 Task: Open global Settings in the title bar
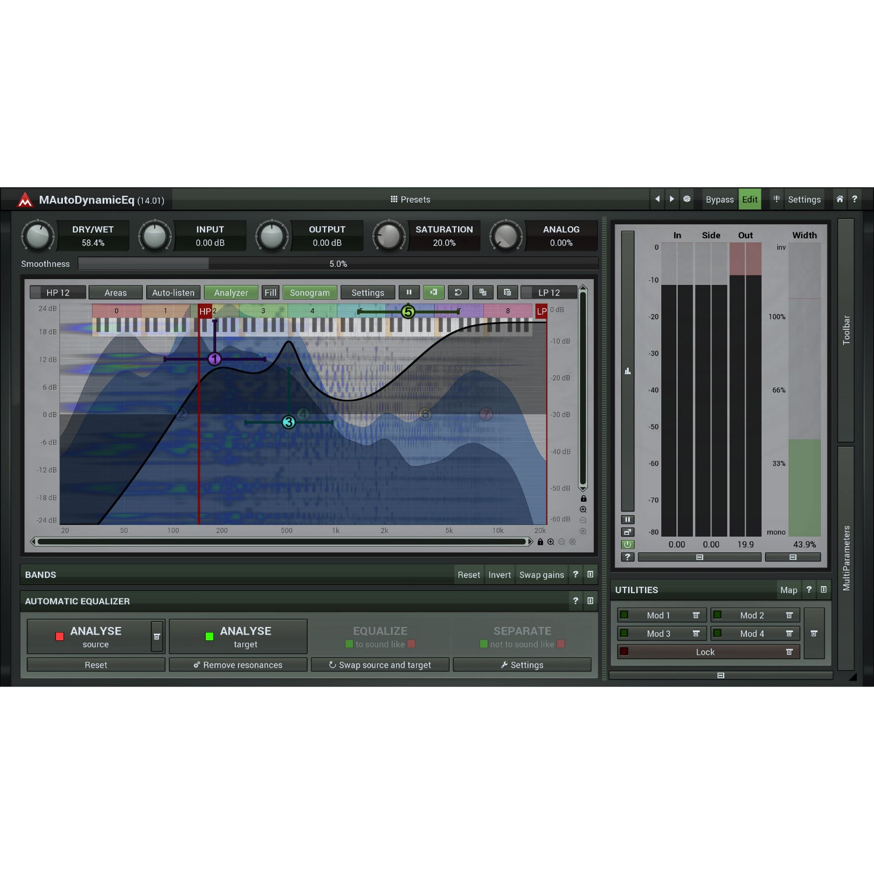804,199
